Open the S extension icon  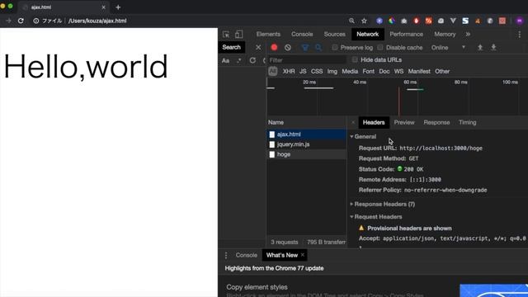[465, 21]
